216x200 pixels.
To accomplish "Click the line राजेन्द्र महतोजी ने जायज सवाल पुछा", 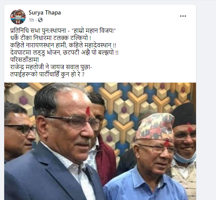I will (51, 67).
